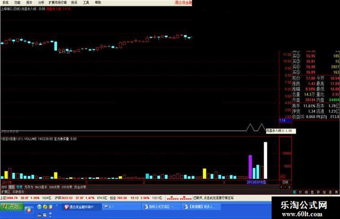Select the 势 side panel tab
340x219 pixels.
(x=318, y=192)
